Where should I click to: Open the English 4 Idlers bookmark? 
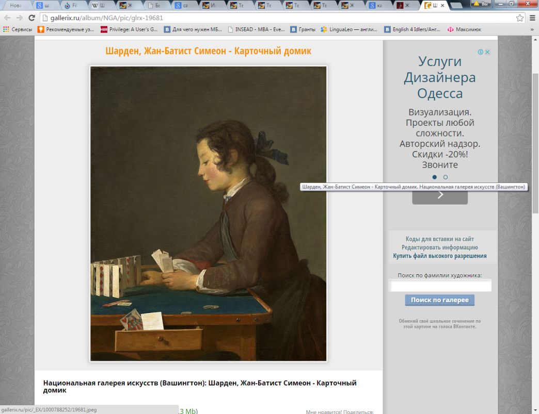[x=412, y=29]
